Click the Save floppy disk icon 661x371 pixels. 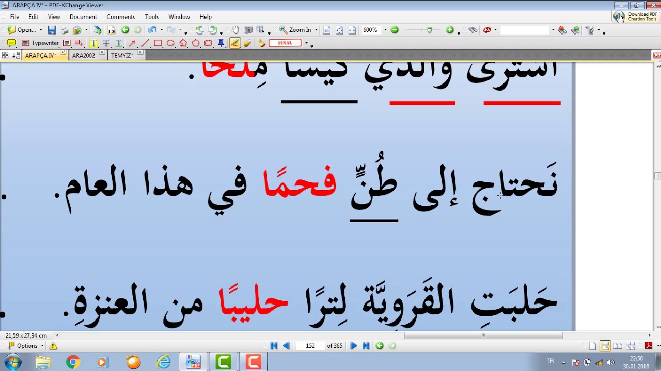[52, 30]
